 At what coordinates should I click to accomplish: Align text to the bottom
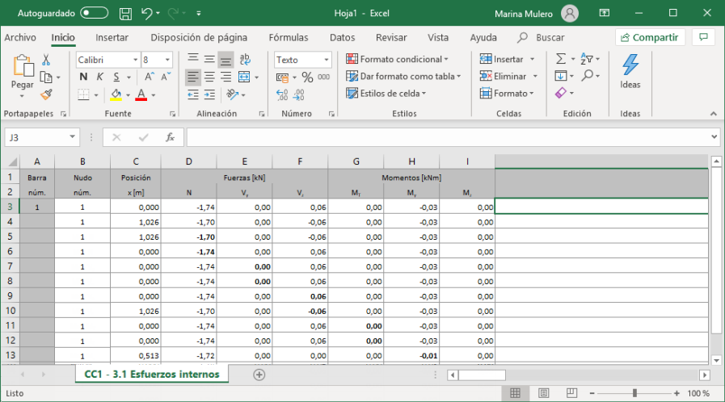tap(226, 60)
